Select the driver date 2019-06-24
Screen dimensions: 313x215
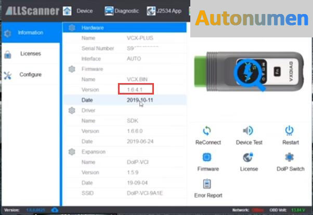tap(140, 142)
